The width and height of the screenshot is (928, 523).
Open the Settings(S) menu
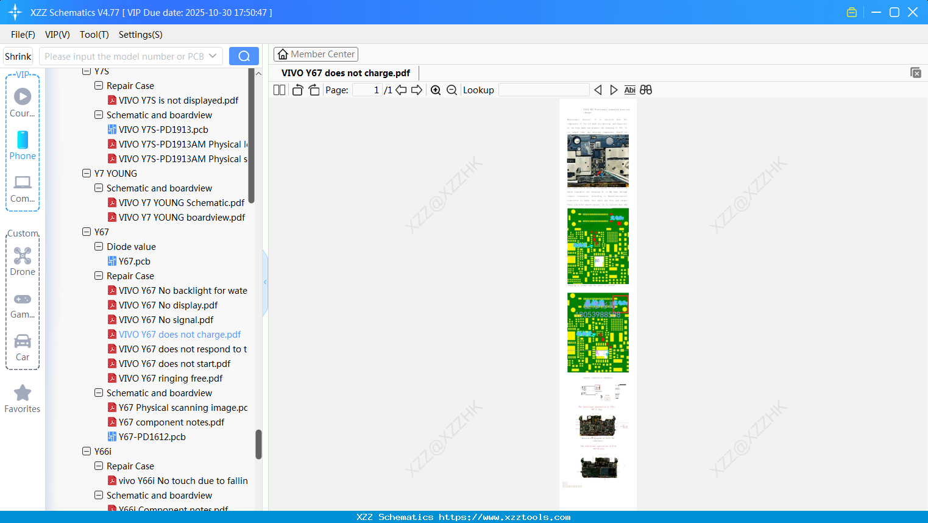[x=141, y=35]
